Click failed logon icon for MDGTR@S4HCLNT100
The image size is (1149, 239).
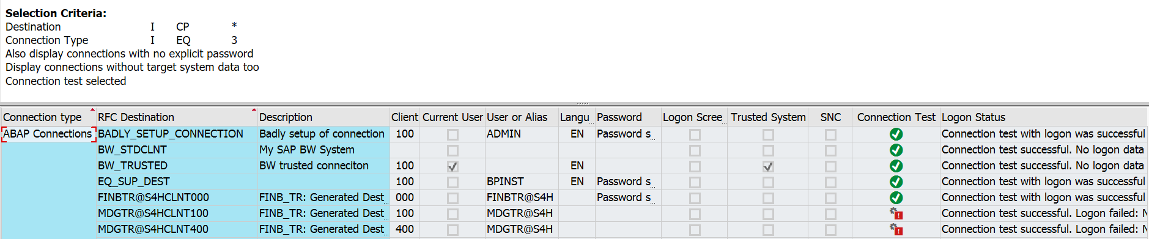tap(896, 213)
